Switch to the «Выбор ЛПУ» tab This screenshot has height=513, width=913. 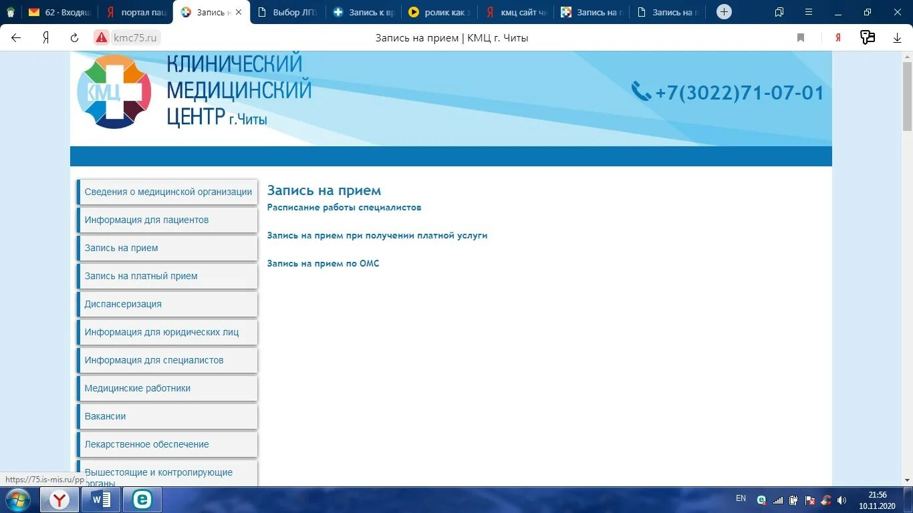[289, 11]
